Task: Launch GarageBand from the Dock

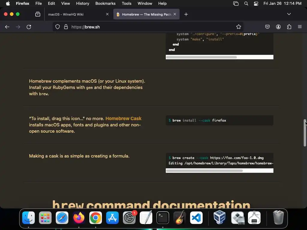Action: [180, 218]
